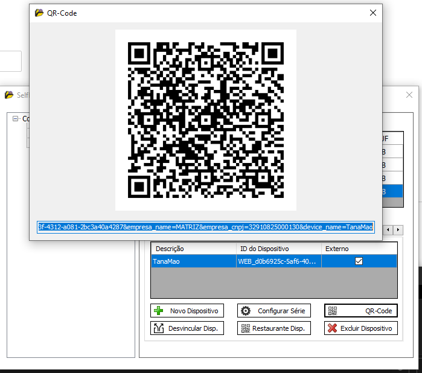Click the red X Excluir Dispositivo icon
Viewport: 422px width, 373px height.
(x=332, y=328)
